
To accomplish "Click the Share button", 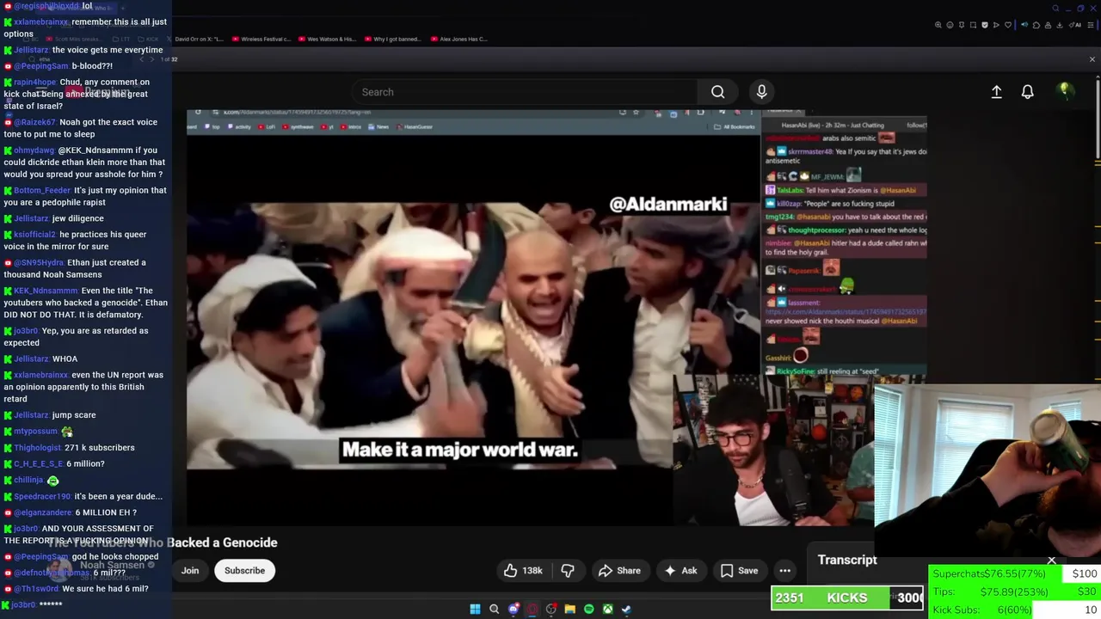I will point(619,571).
